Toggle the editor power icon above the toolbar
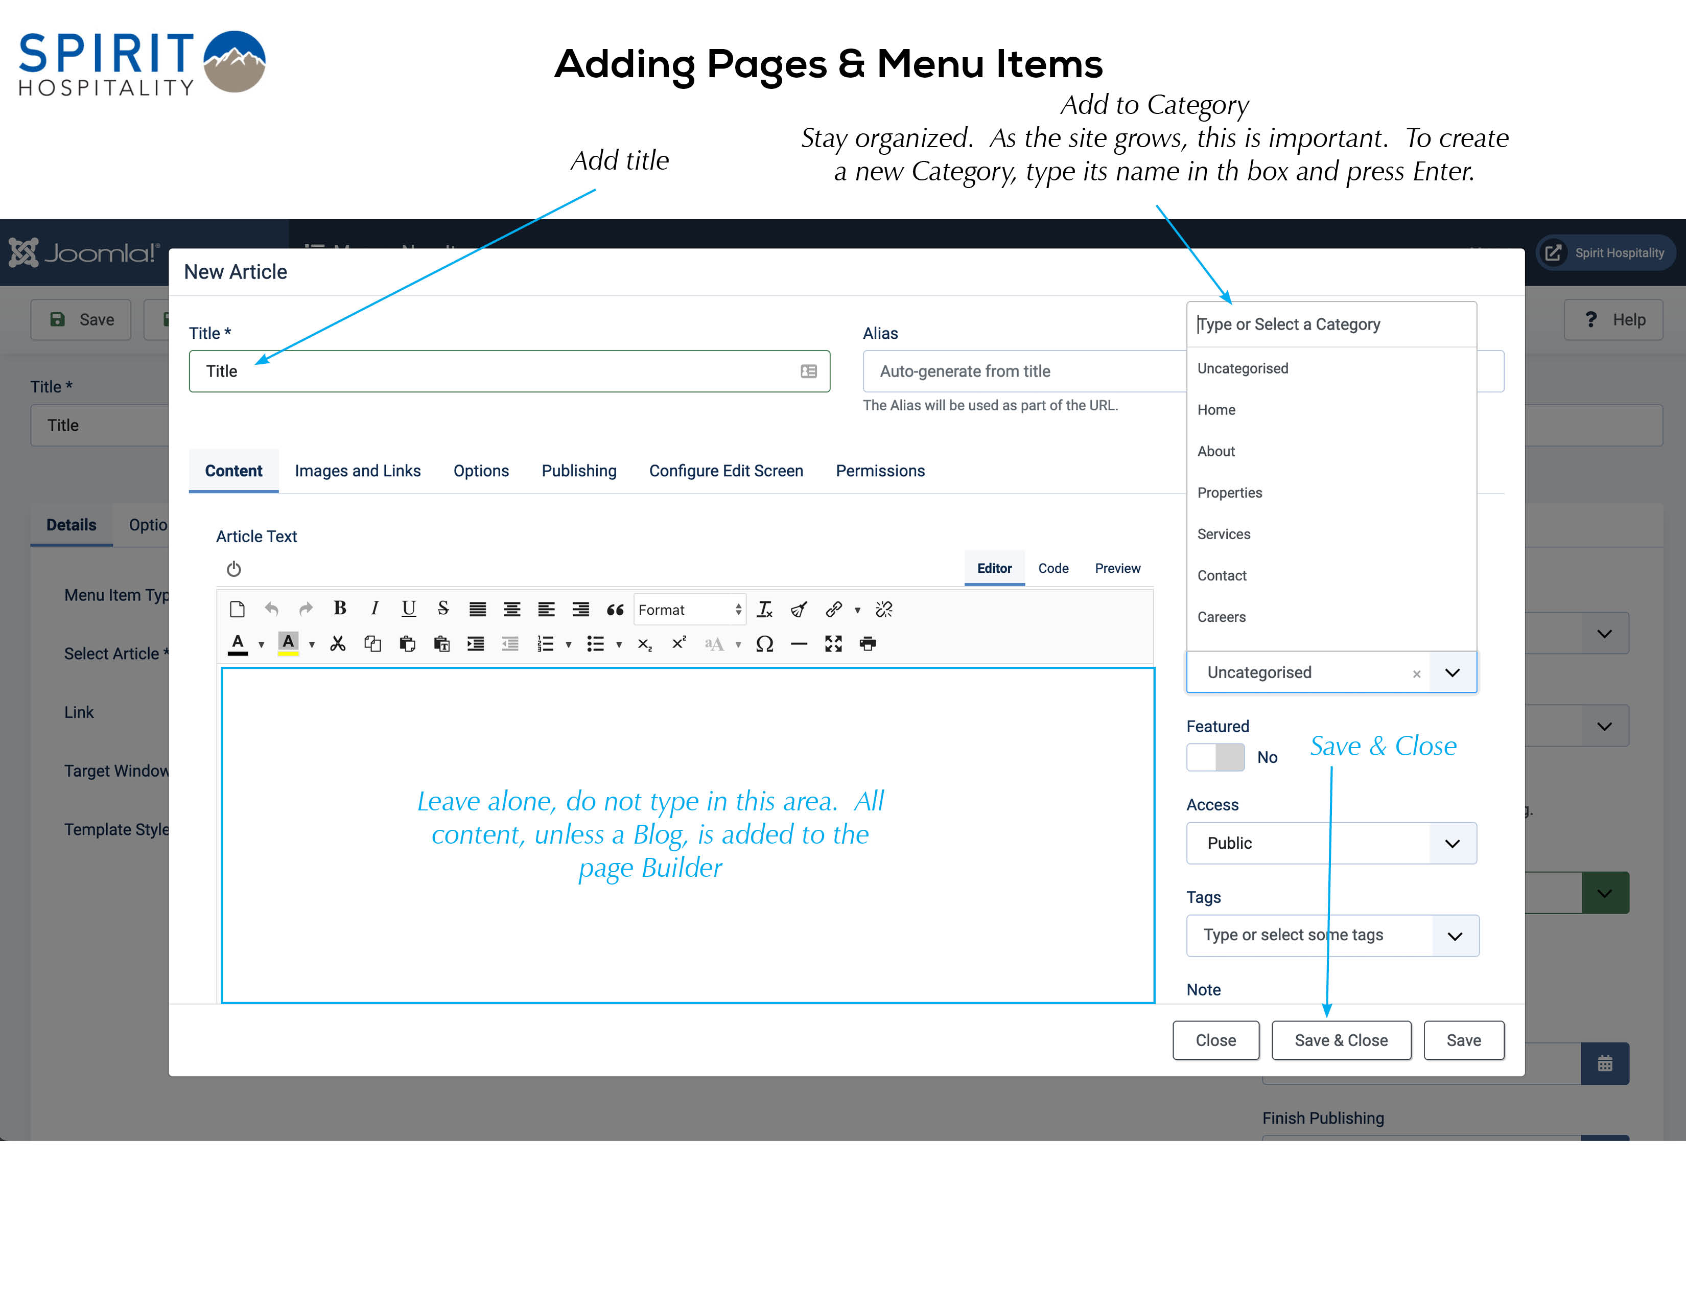The image size is (1686, 1303). pyautogui.click(x=234, y=569)
